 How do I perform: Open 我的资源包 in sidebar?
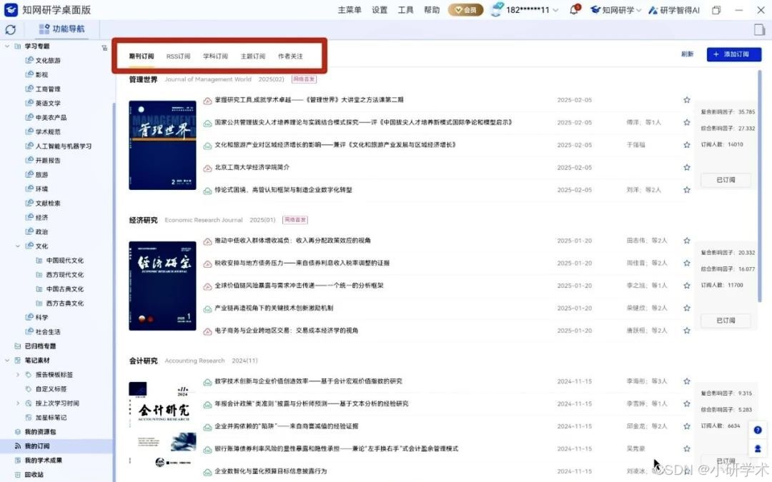[x=40, y=432]
